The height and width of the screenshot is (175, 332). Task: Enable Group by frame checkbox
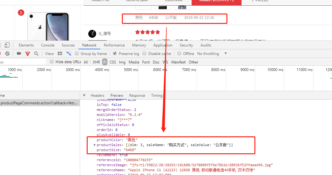[x=77, y=53]
